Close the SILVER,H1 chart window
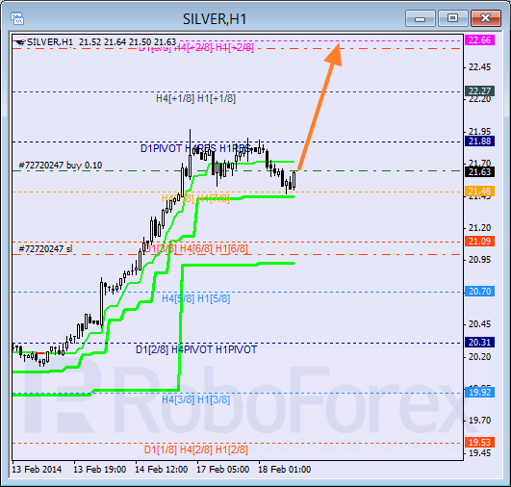511x487 pixels. click(x=486, y=18)
